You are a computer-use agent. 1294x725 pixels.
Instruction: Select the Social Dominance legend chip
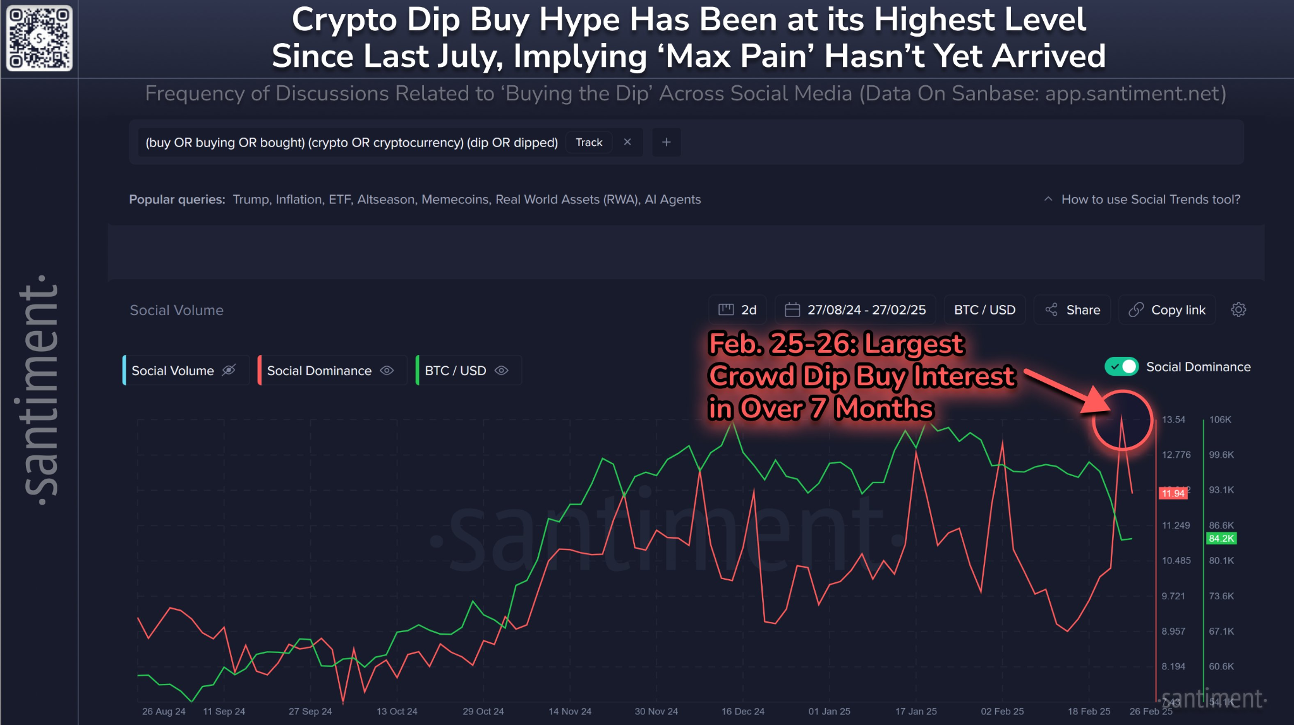(x=319, y=370)
